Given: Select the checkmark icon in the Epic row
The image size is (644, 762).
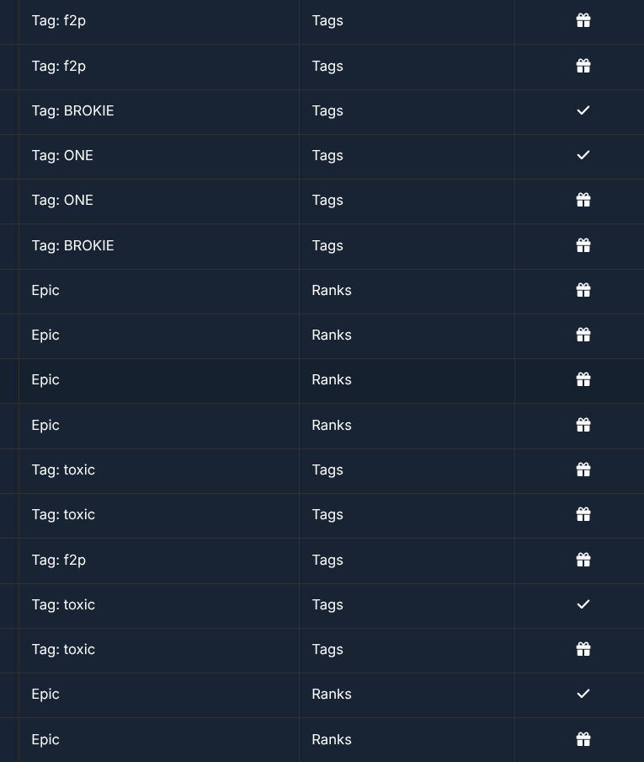Looking at the screenshot, I should 583,694.
